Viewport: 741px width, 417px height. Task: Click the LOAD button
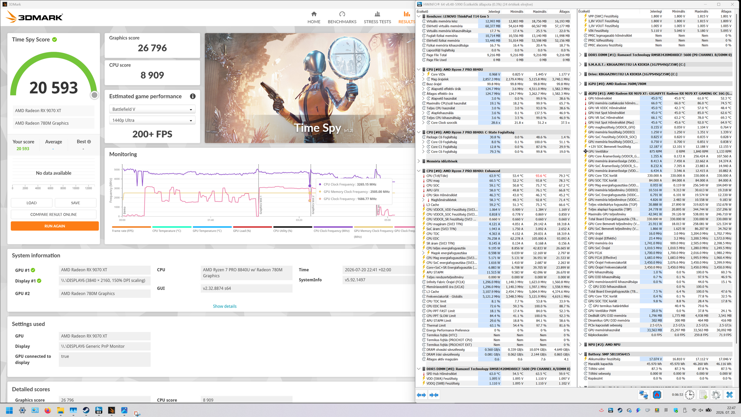[x=31, y=203]
